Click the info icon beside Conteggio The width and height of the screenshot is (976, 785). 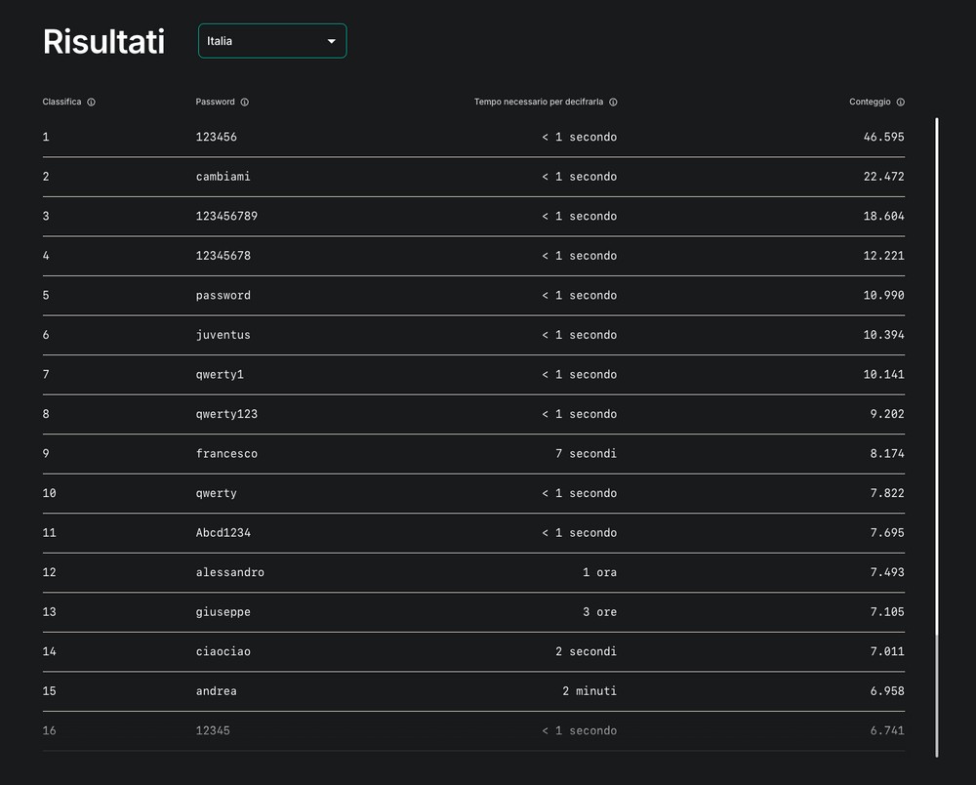coord(901,103)
